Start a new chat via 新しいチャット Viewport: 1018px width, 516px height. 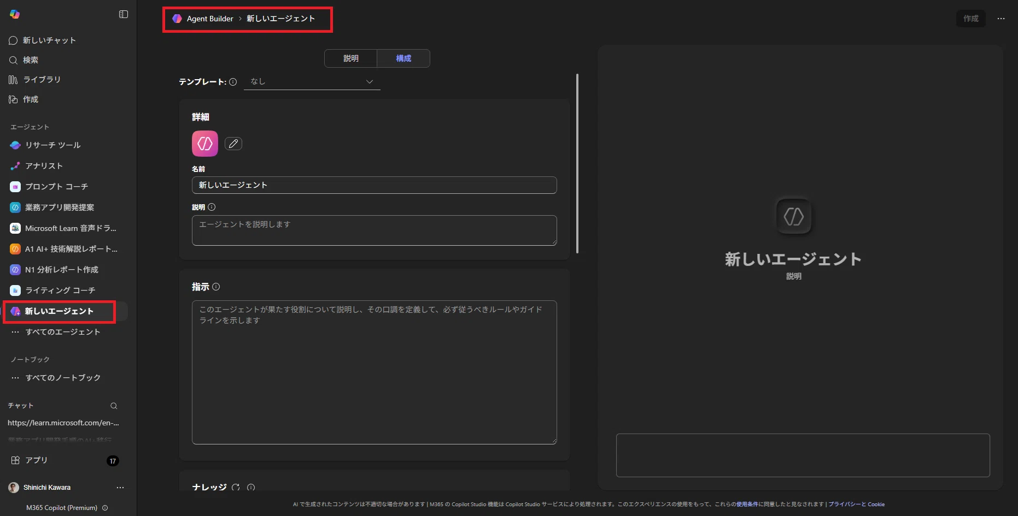pyautogui.click(x=42, y=40)
